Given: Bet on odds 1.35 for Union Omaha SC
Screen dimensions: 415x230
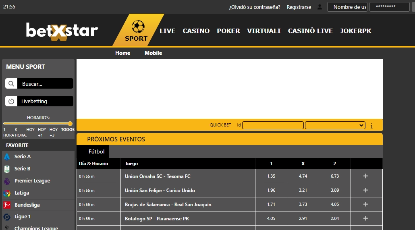Looking at the screenshot, I should click(x=271, y=176).
